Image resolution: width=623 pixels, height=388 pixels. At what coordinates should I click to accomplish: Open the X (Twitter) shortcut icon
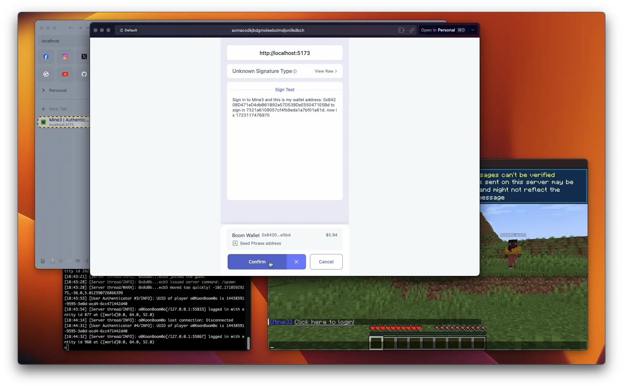(x=84, y=57)
